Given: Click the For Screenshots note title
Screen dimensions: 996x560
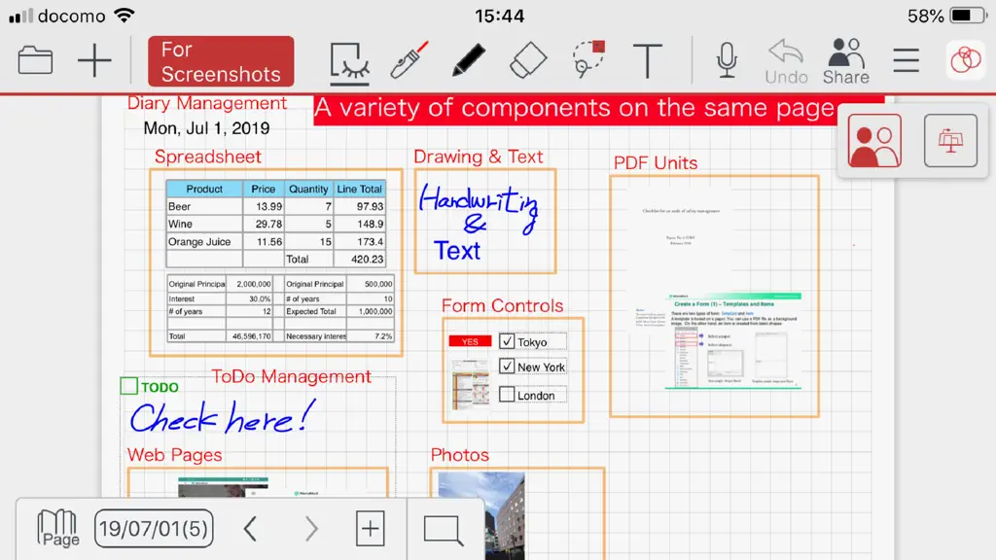Looking at the screenshot, I should tap(221, 61).
